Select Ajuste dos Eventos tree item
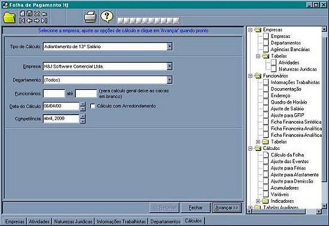 pos(290,161)
